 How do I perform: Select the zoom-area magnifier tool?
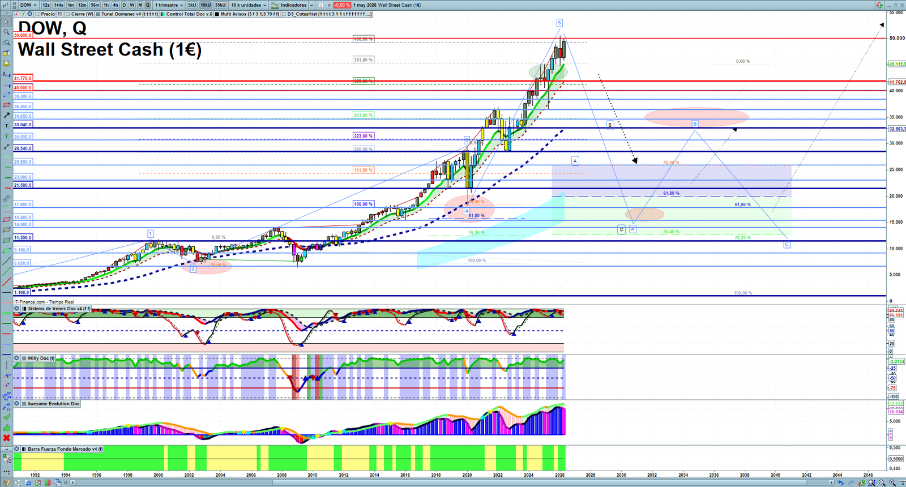click(7, 42)
